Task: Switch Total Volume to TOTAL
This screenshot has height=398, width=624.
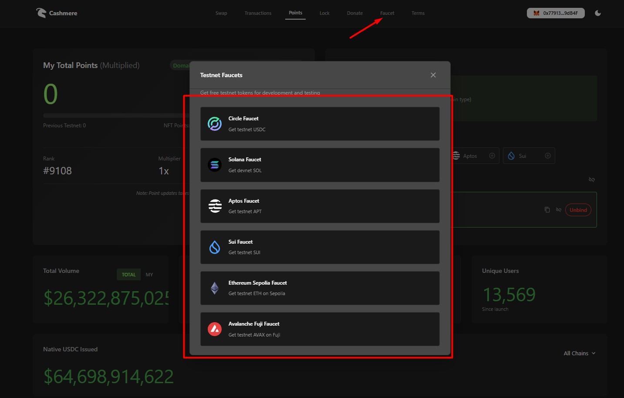Action: (x=128, y=275)
